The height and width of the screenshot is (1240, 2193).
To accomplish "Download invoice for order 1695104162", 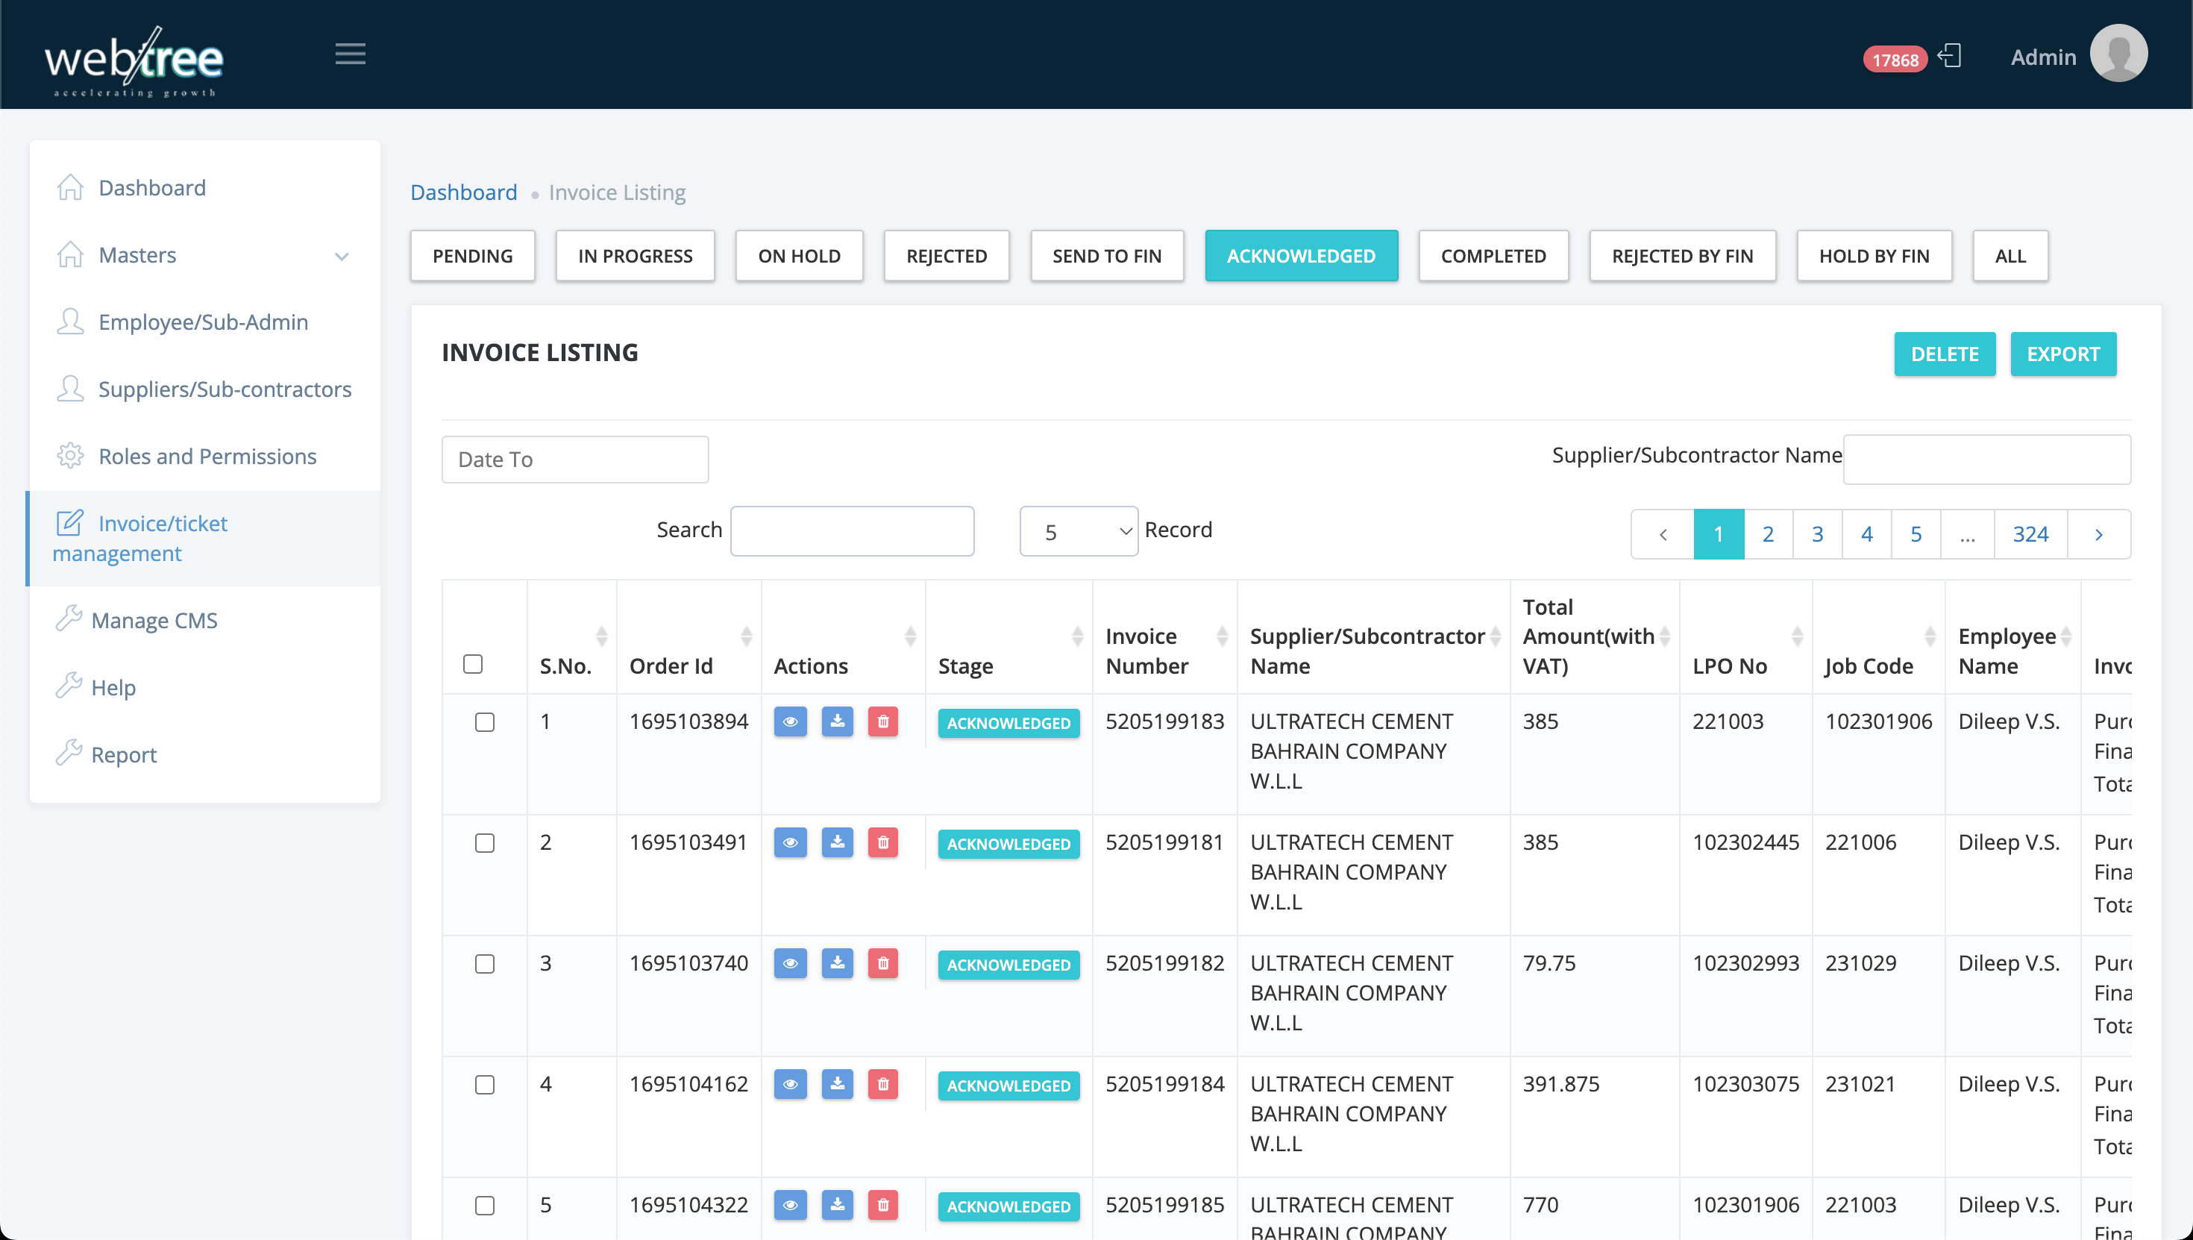I will tap(837, 1085).
